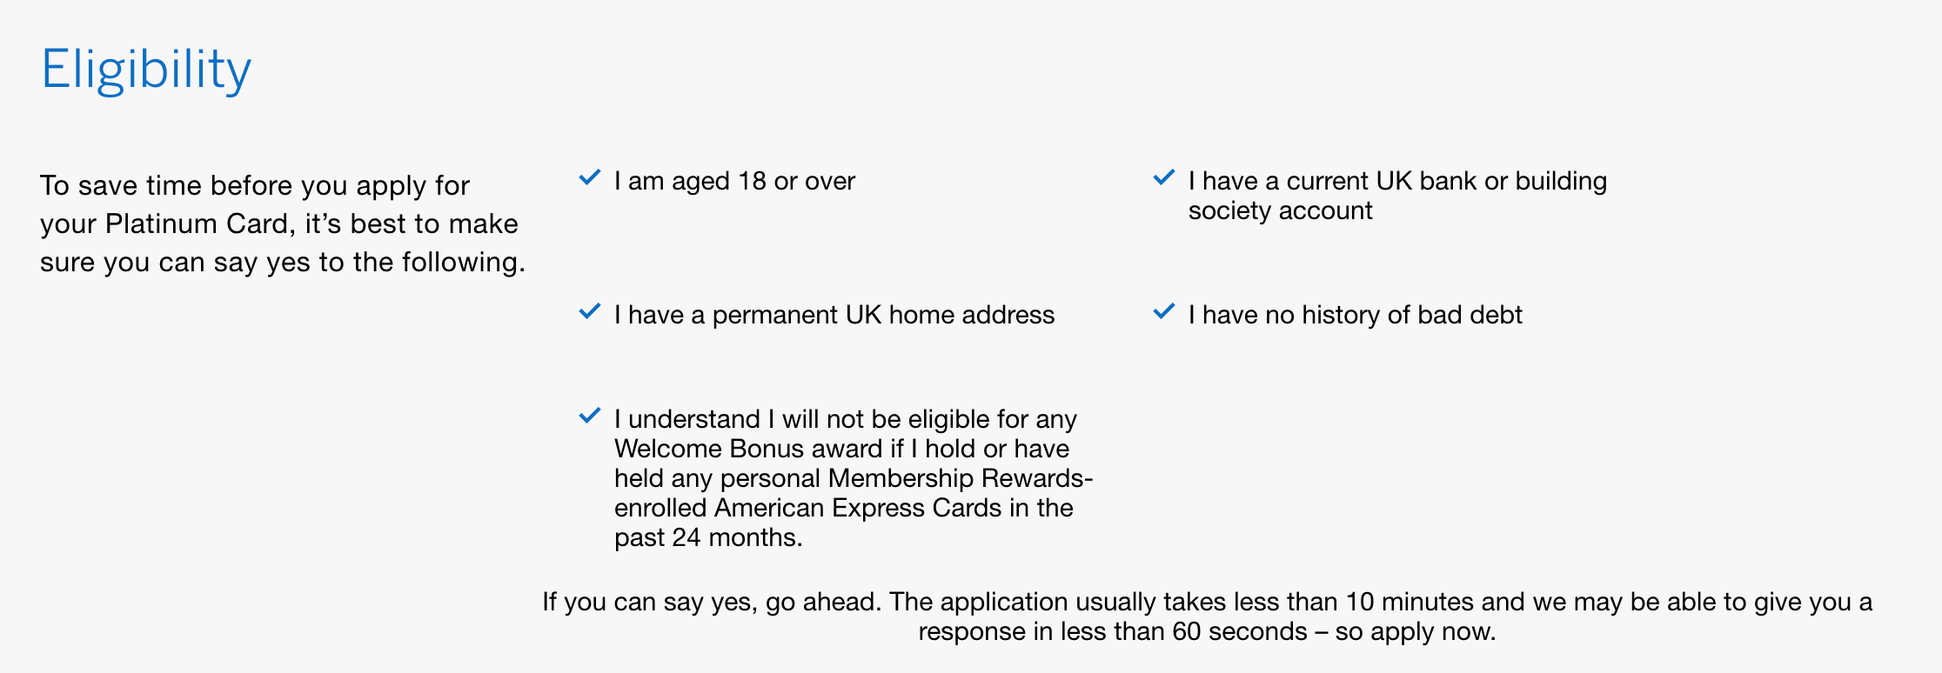Click the 'I am aged 18 or over' text
The image size is (1942, 673).
pos(734,181)
